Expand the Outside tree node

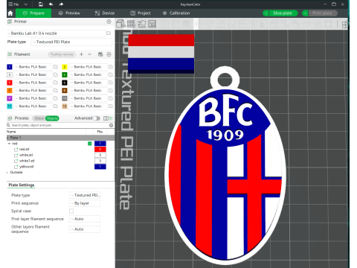tap(7, 172)
